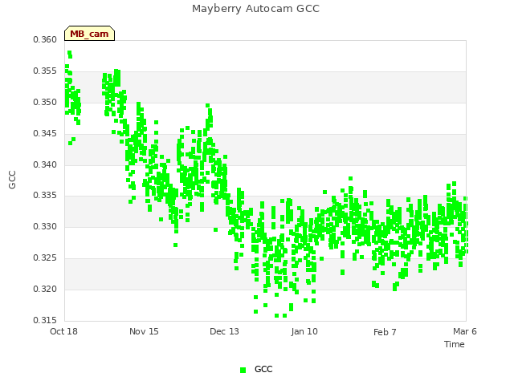Click the Time axis title
This screenshot has width=514, height=385.
(x=455, y=344)
